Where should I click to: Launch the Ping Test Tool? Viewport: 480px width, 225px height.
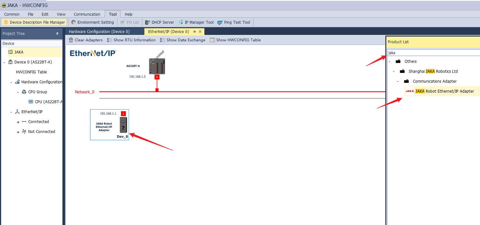234,22
